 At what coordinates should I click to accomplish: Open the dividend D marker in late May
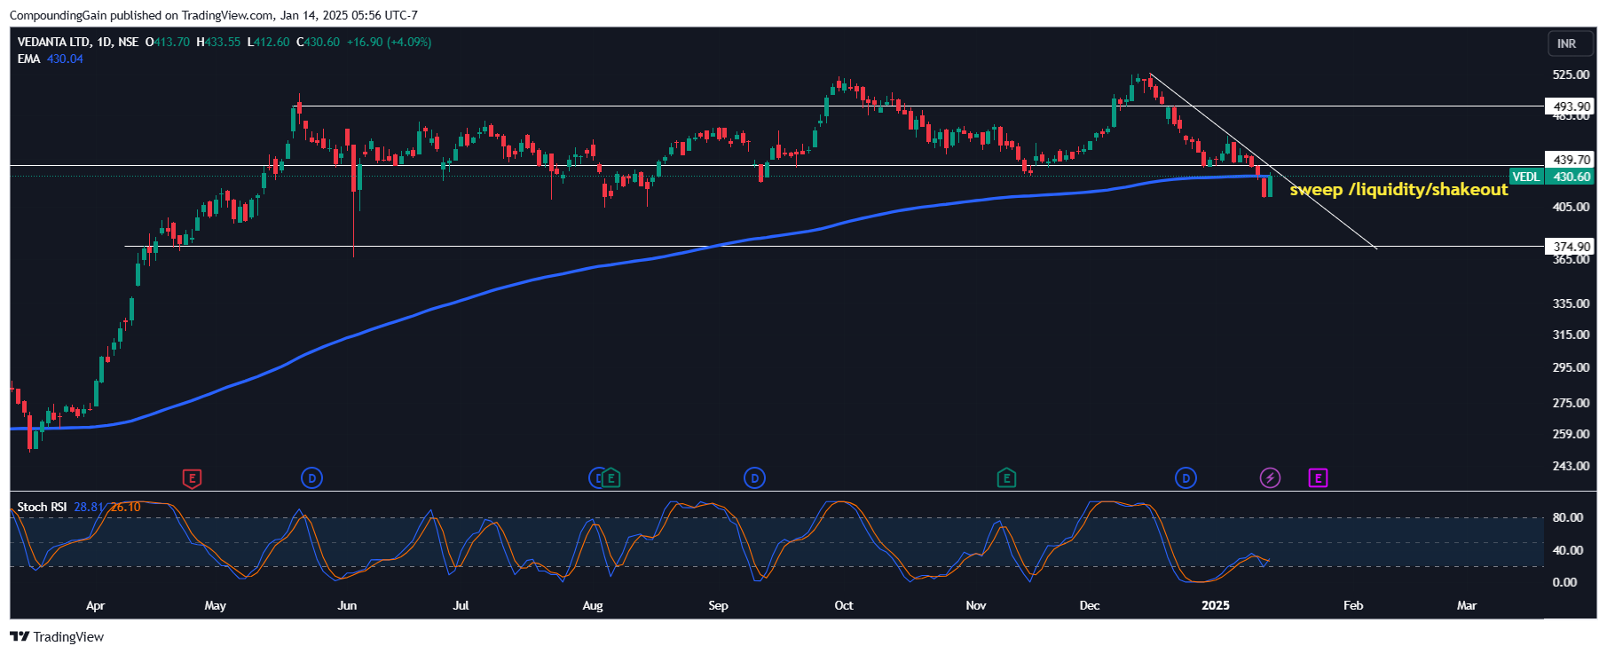pyautogui.click(x=311, y=478)
